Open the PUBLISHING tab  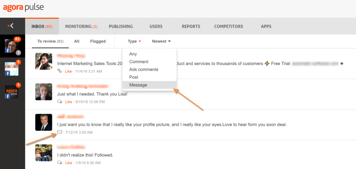click(121, 26)
